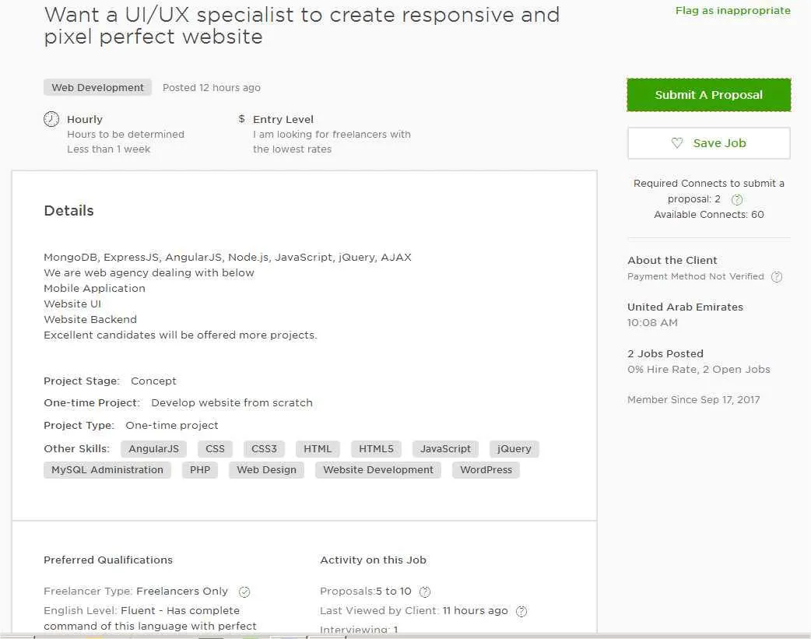Open the AngularJS skill tag
Image resolution: width=811 pixels, height=639 pixels.
[153, 449]
